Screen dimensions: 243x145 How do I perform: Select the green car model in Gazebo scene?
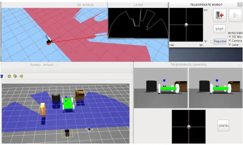(68, 104)
